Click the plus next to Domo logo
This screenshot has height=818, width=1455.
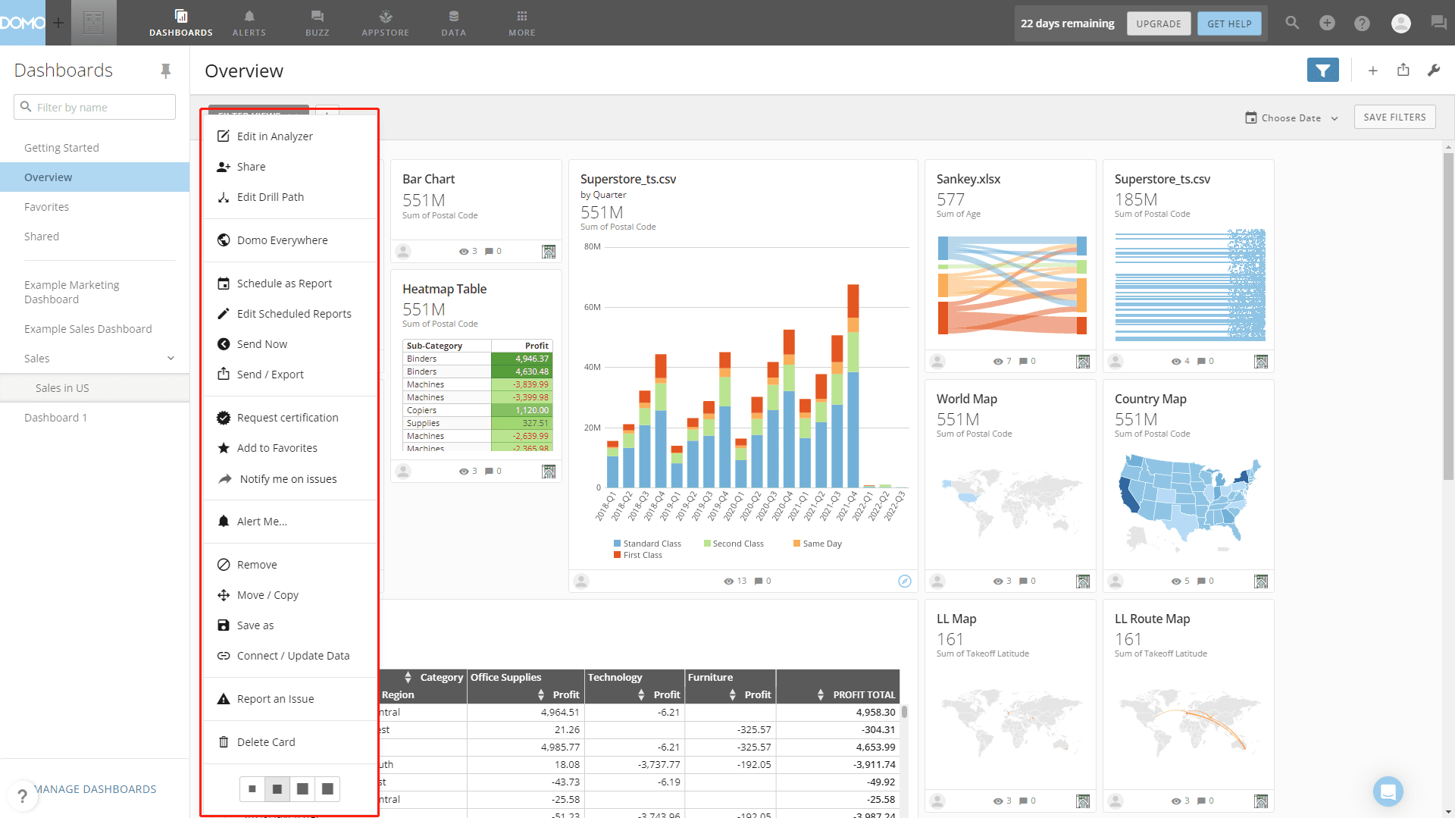pos(58,23)
